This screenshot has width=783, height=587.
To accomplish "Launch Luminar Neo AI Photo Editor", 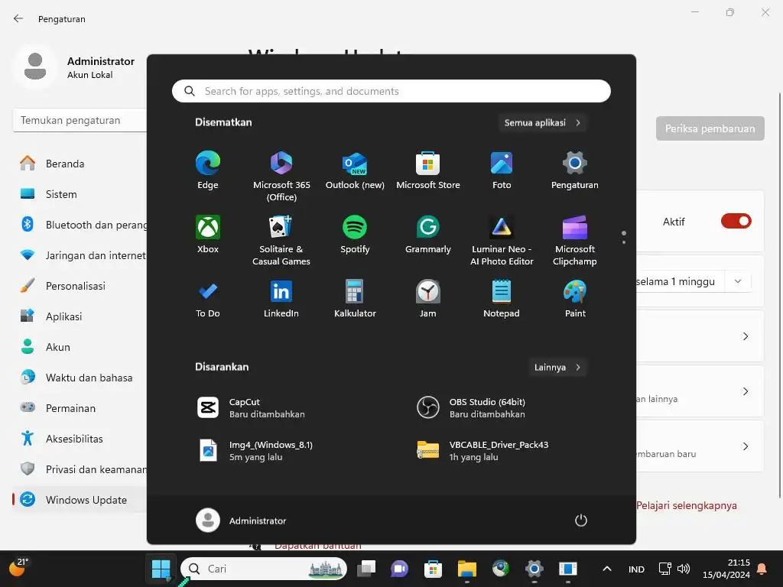I will [x=502, y=240].
